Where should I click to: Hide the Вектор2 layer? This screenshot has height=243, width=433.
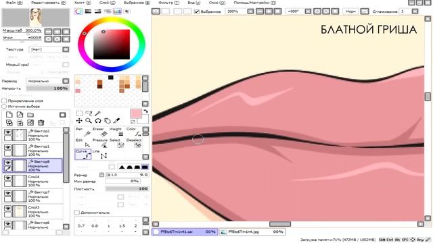(x=7, y=132)
